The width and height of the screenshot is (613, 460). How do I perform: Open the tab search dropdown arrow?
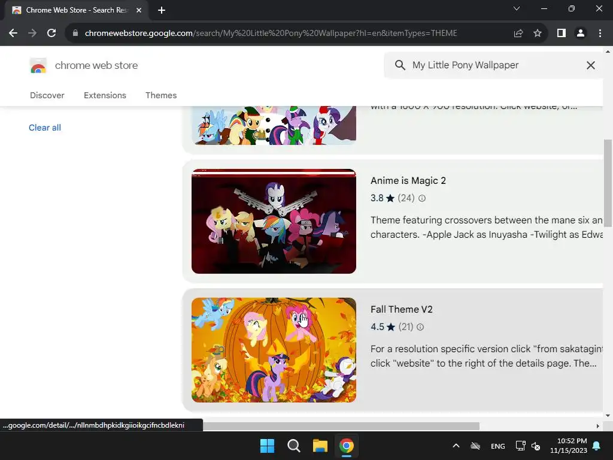click(x=517, y=8)
